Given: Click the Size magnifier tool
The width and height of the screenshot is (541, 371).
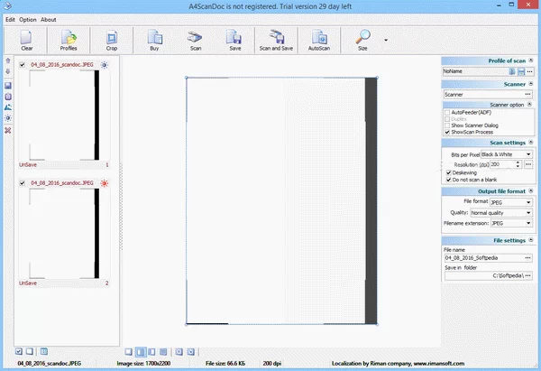Looking at the screenshot, I should [x=362, y=40].
